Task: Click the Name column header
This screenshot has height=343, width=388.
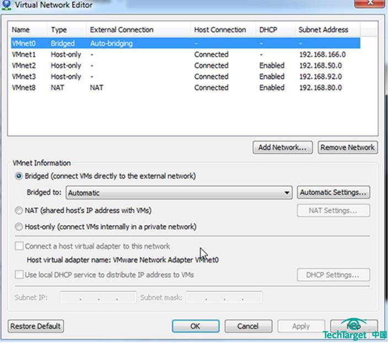Action: [28, 30]
